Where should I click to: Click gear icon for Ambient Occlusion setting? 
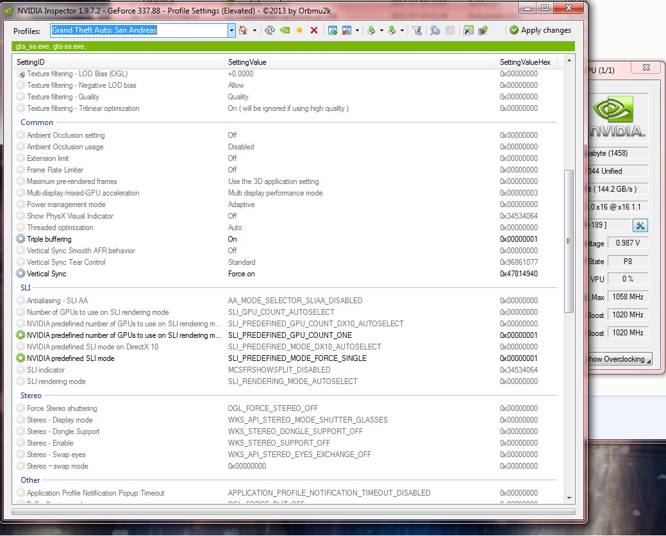(x=21, y=135)
